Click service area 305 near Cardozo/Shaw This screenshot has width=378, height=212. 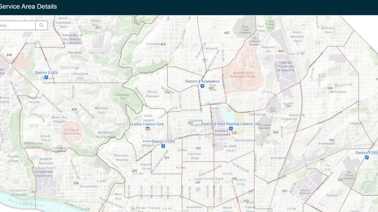pyautogui.click(x=198, y=148)
